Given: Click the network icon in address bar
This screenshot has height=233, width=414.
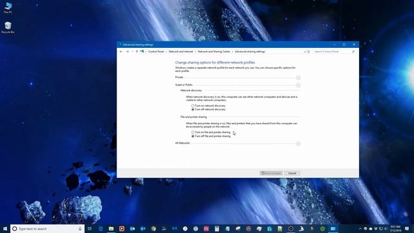Looking at the screenshot, I should coord(142,51).
